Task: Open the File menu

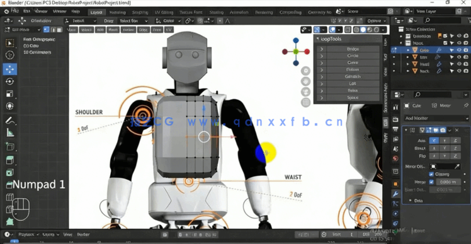Action: coord(15,11)
